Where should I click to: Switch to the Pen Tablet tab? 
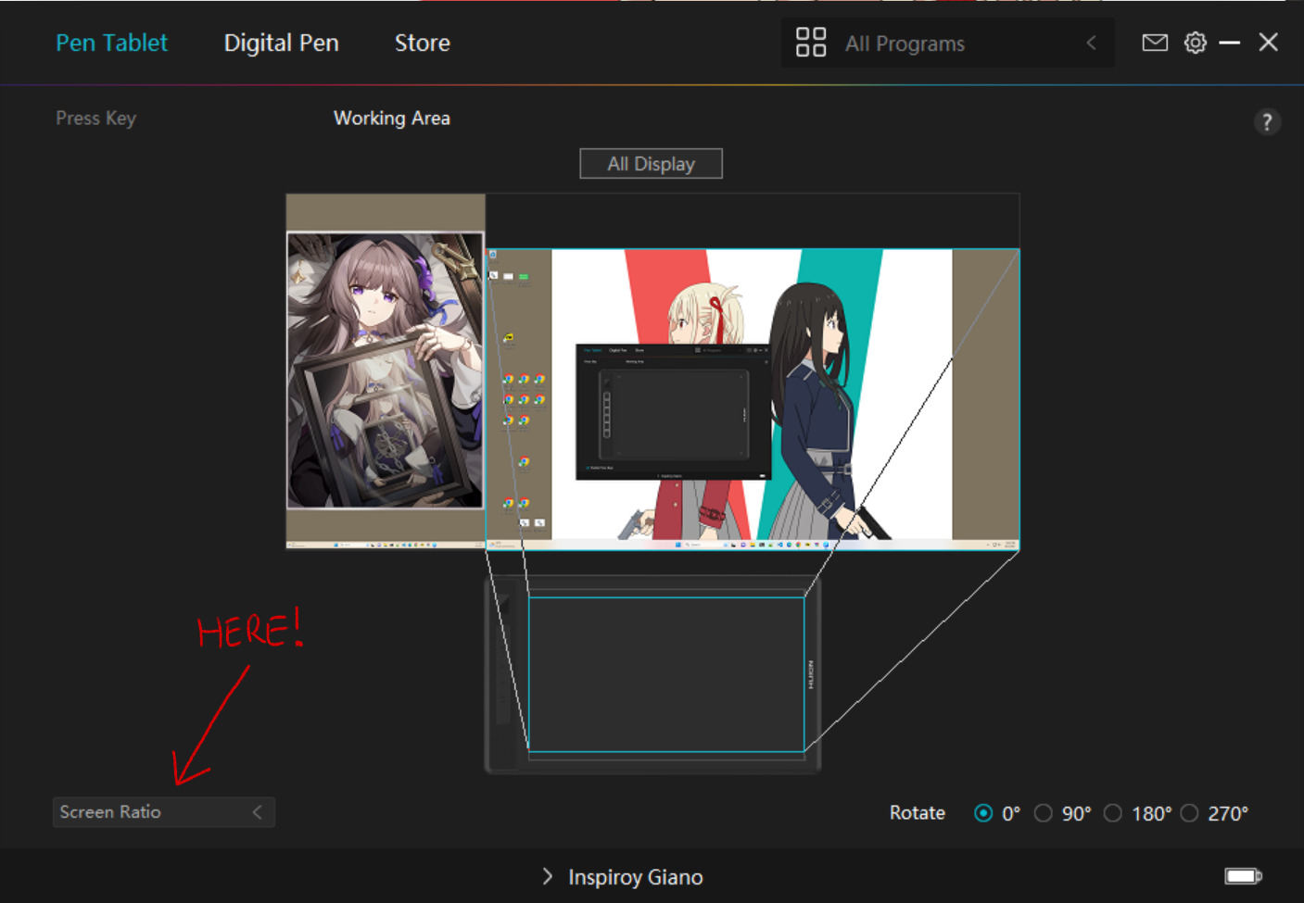point(111,43)
